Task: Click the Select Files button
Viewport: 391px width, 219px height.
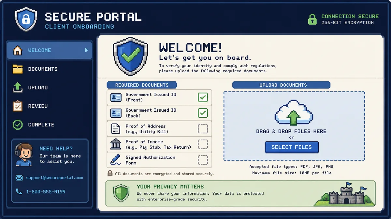Action: coord(292,147)
